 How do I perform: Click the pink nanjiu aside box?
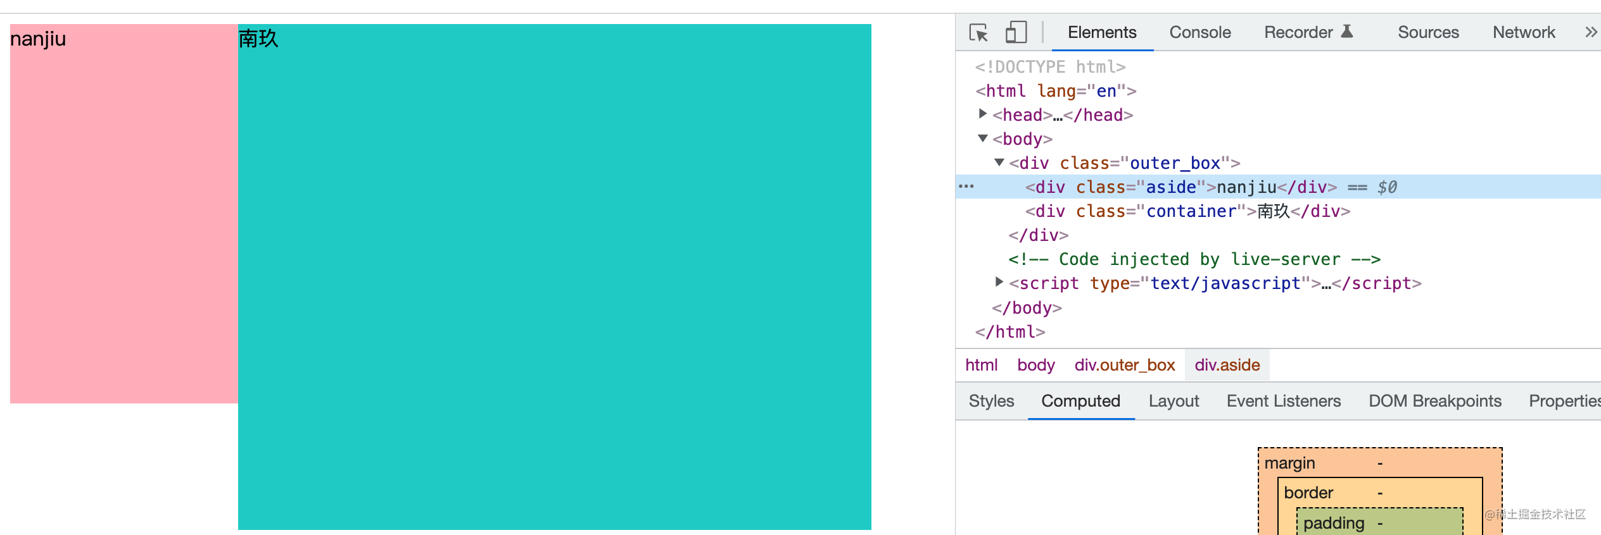pyautogui.click(x=124, y=214)
